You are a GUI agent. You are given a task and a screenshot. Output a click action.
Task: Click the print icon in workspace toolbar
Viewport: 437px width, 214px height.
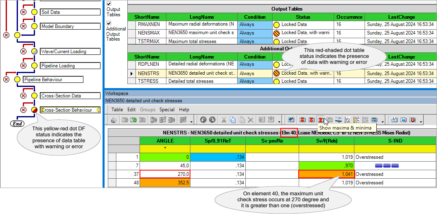[x=114, y=120]
